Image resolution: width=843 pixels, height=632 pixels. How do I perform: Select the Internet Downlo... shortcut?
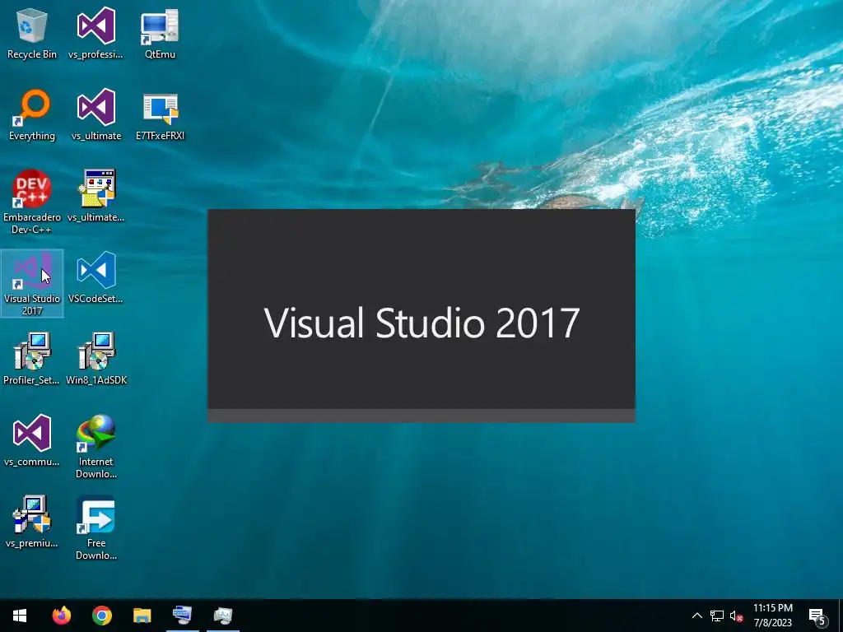95,446
